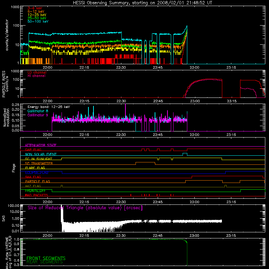Viewport: 269px width, 269px height.
Task: Click the 100.00 value on the SAS axis
Action: 13,206
